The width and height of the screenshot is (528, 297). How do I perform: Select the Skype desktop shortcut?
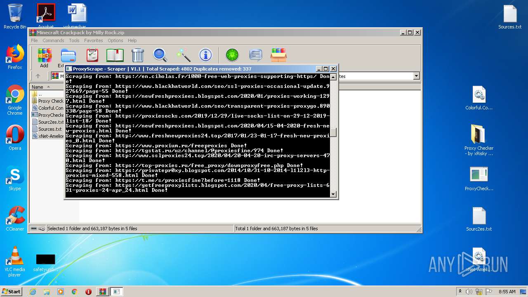point(15,178)
